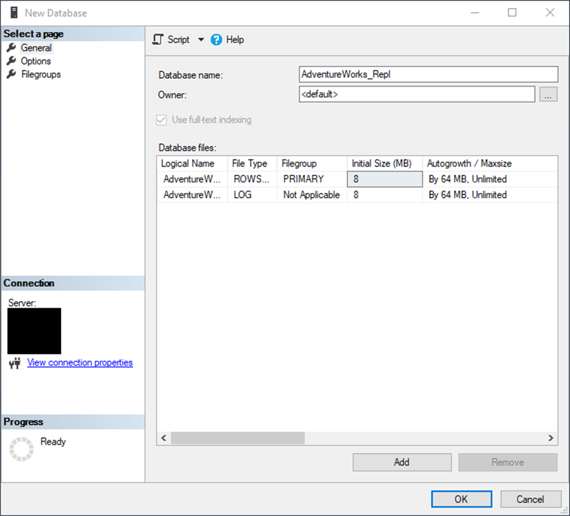
Task: Click the wrench icon beside Filegroups
Action: (11, 74)
